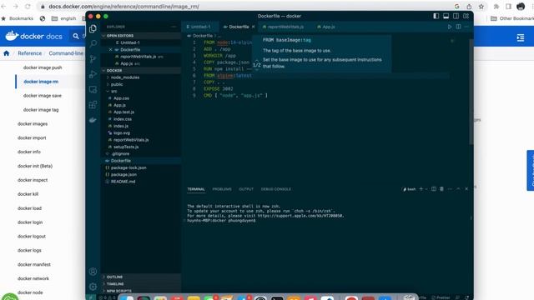The width and height of the screenshot is (534, 300).
Task: Open Docker view in activity bar
Action: [x=93, y=120]
